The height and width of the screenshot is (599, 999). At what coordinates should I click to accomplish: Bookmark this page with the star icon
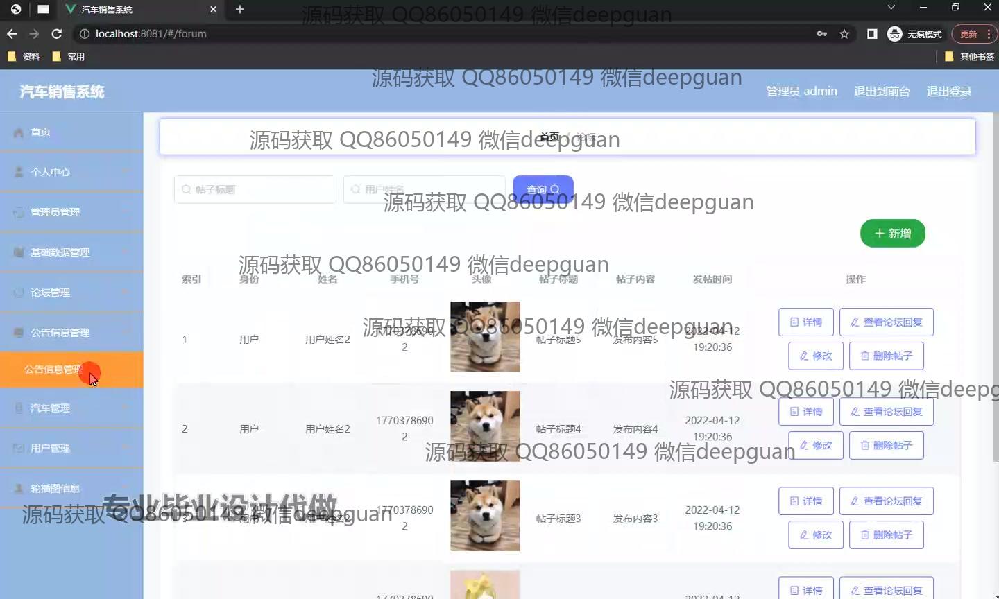point(844,34)
